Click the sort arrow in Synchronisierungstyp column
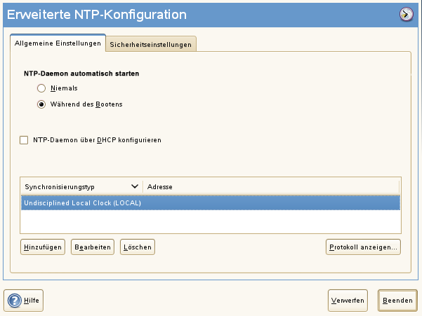This screenshot has width=422, height=316. pyautogui.click(x=135, y=186)
